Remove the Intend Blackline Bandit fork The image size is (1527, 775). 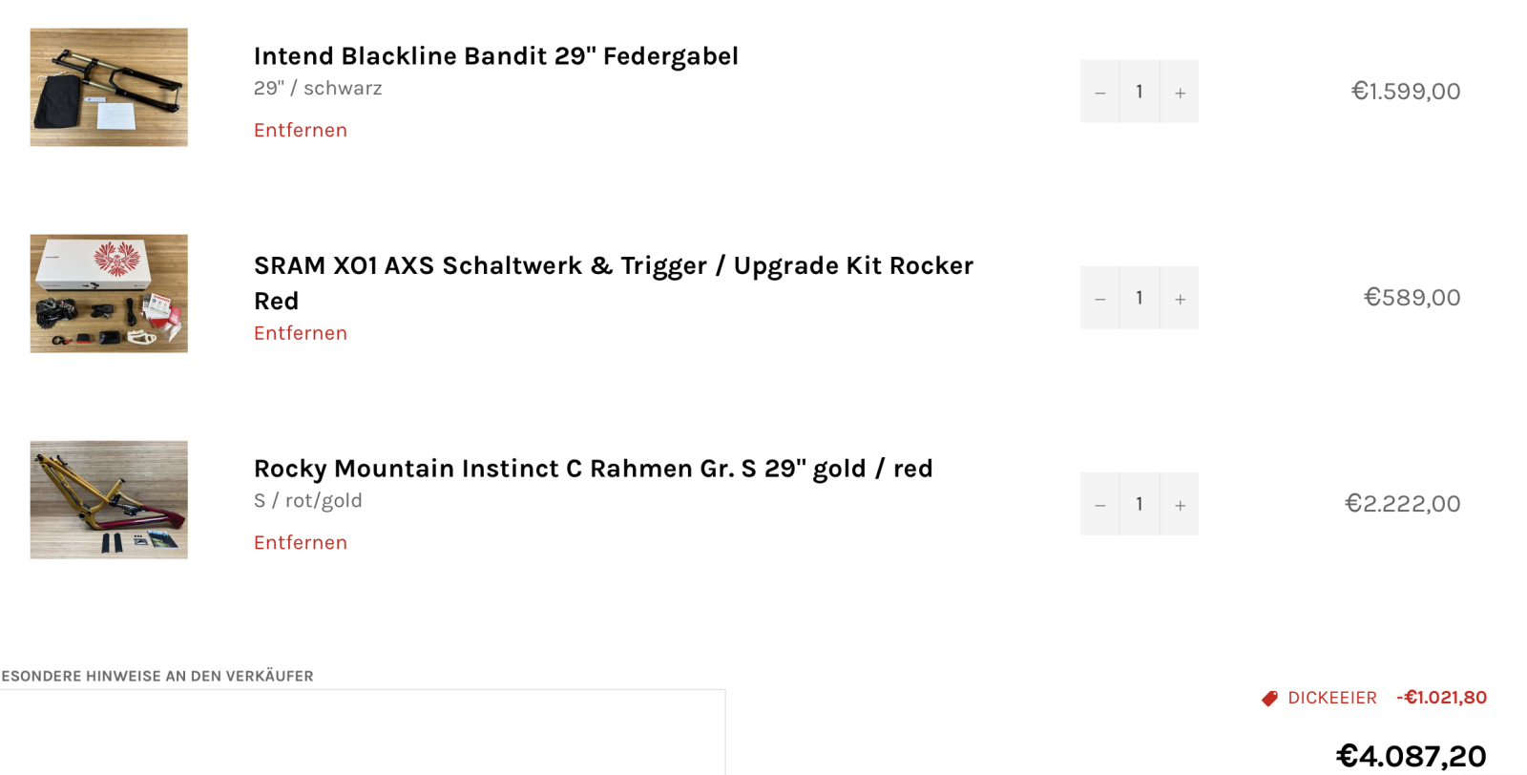[300, 130]
